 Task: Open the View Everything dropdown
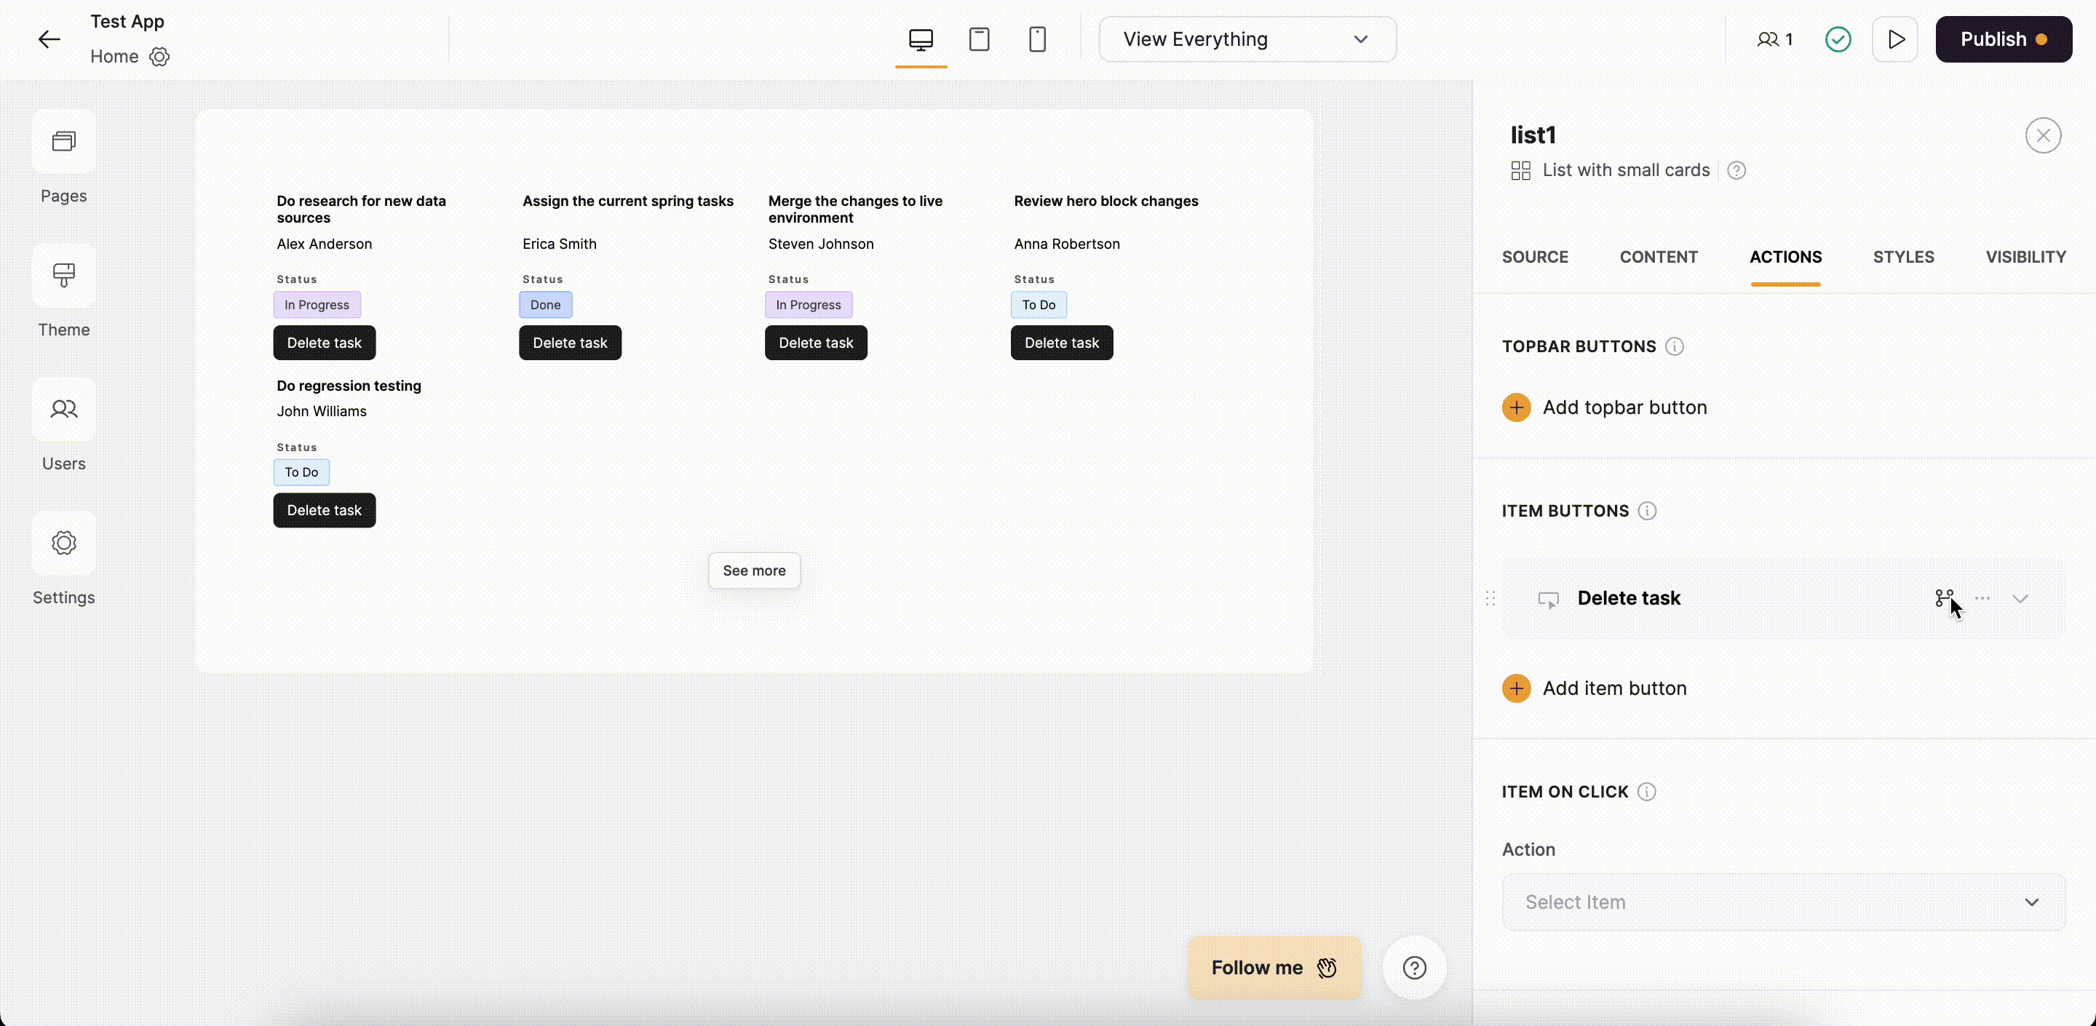click(x=1246, y=39)
